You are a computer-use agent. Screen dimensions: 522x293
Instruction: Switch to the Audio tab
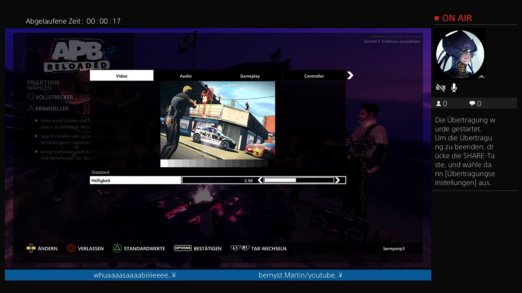tap(186, 76)
